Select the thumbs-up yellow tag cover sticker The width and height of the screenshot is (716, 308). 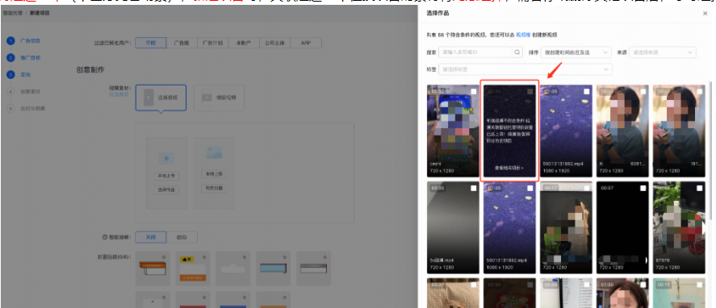point(193,268)
